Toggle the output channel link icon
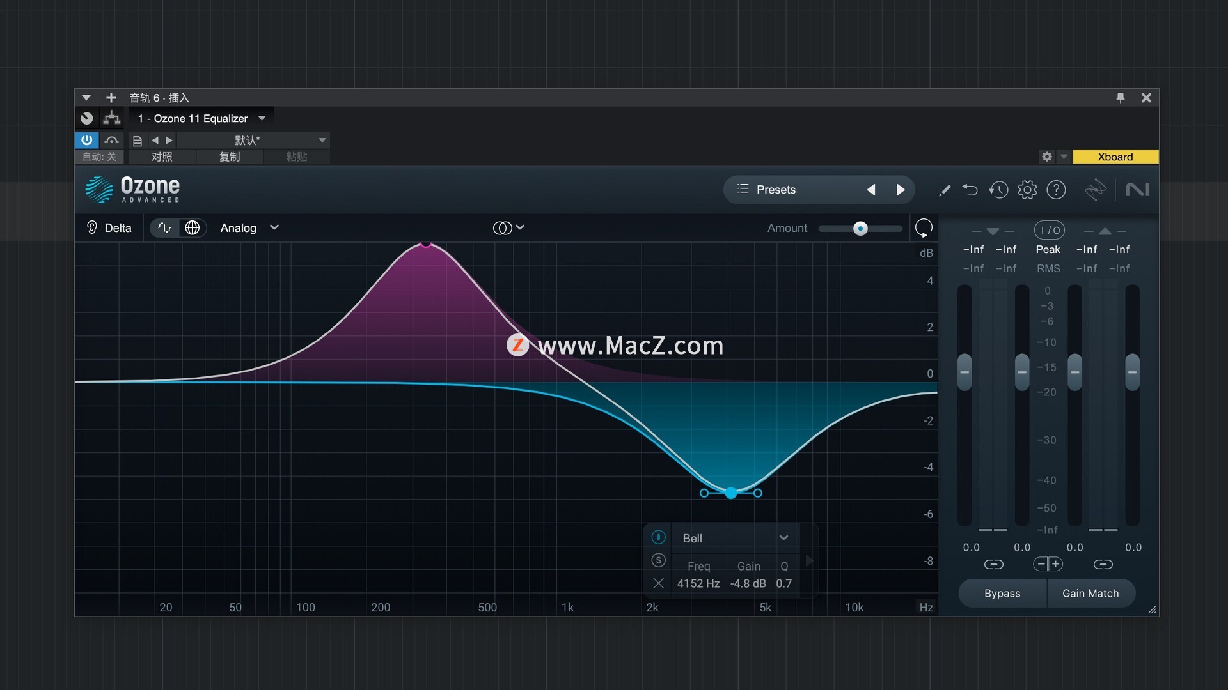Screen dimensions: 1228x690 pos(1103,564)
